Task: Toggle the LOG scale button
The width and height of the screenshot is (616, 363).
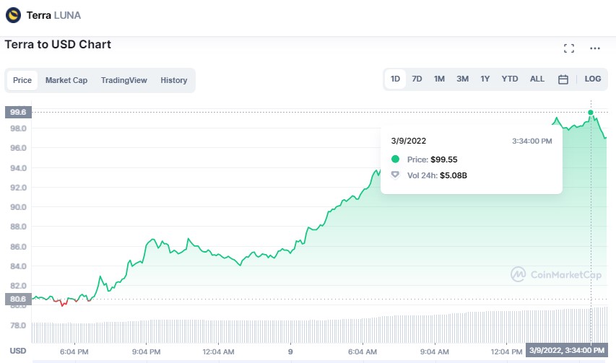Action: (x=593, y=79)
